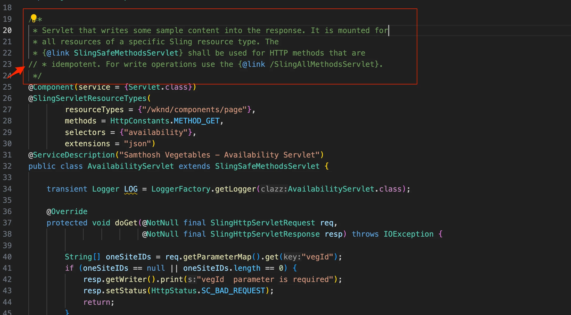The height and width of the screenshot is (315, 571).
Task: Click the key: inlay hint in get call
Action: [x=292, y=257]
